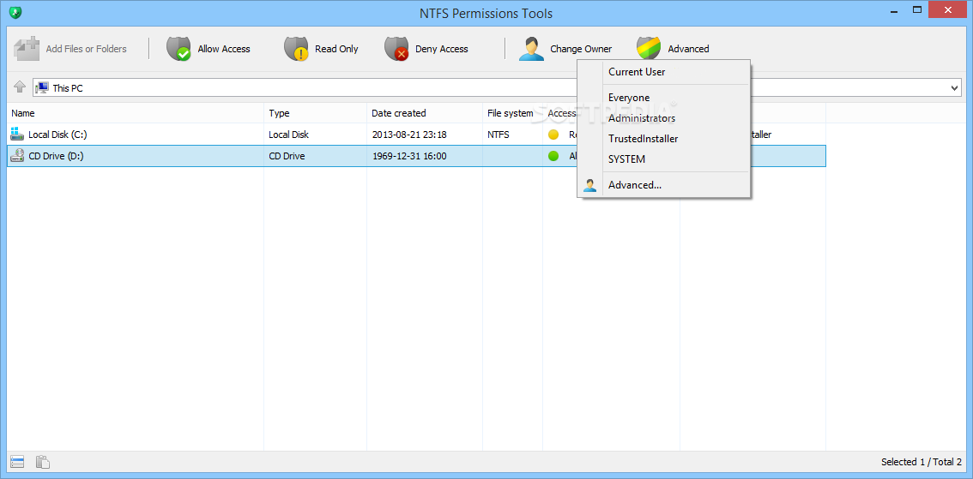Image resolution: width=973 pixels, height=479 pixels.
Task: Go up one level with arrow icon
Action: point(20,87)
